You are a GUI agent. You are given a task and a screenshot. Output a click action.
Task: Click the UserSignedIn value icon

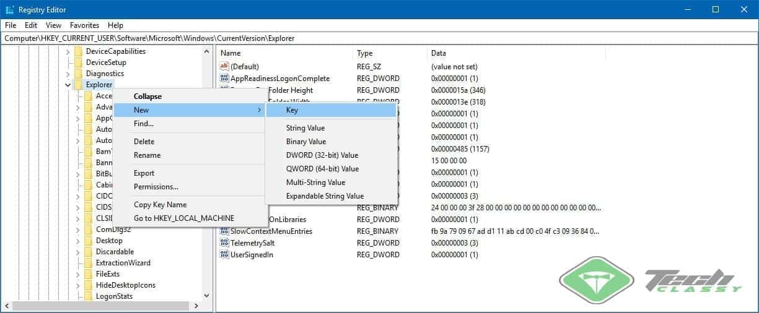(224, 255)
